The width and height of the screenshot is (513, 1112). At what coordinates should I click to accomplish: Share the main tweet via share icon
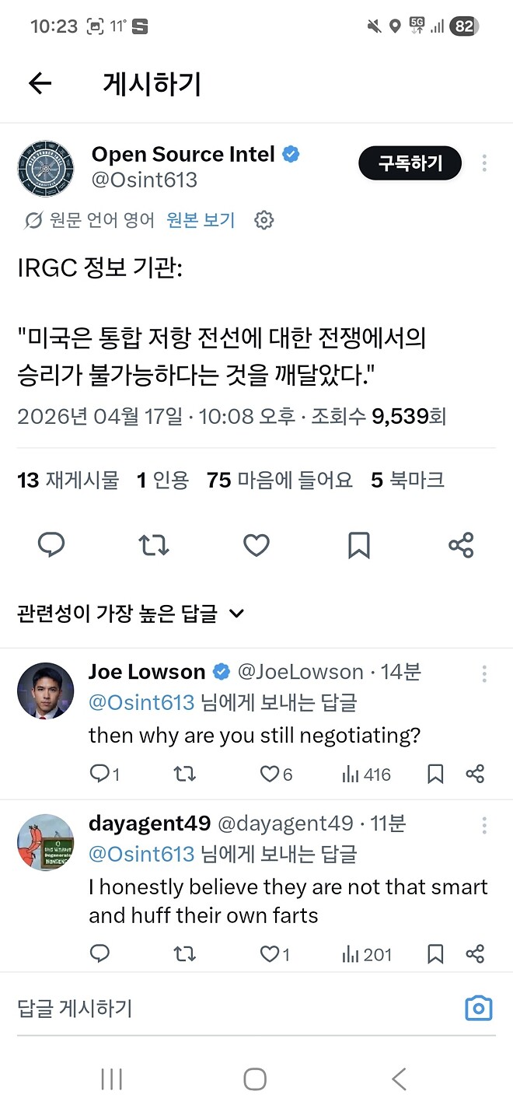click(461, 545)
